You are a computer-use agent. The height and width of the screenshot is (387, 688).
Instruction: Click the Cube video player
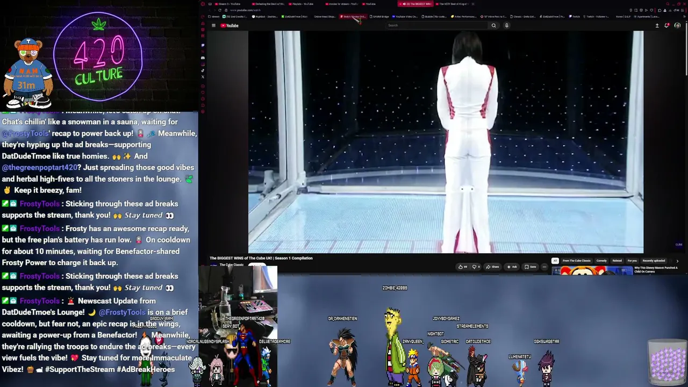click(x=446, y=141)
